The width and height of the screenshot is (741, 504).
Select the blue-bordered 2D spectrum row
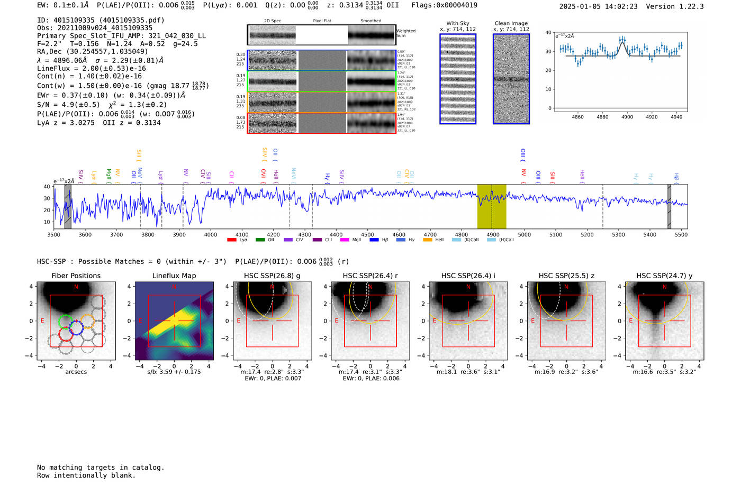click(322, 60)
